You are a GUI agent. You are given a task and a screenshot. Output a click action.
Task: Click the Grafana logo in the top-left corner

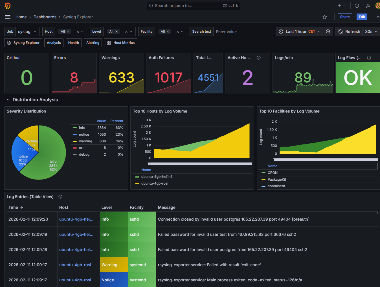8,5
